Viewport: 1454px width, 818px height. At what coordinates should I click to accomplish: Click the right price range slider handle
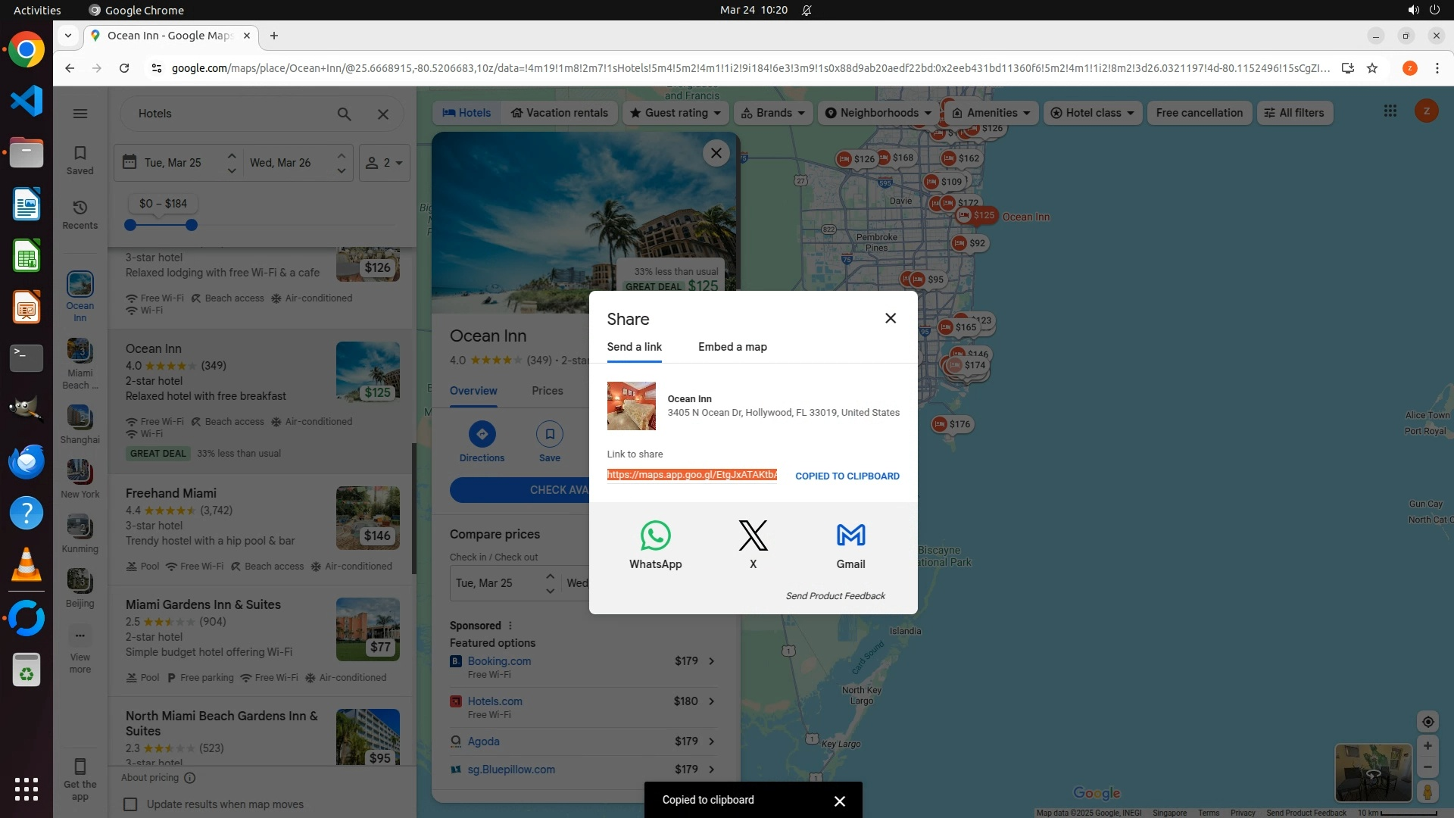(192, 225)
